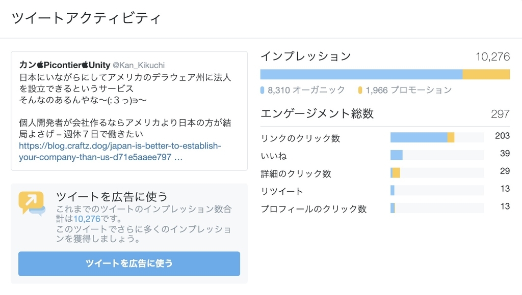Viewport: 522px width, 295px height.
Task: Click the リンクのクリック数 engagement bar
Action: 437,136
